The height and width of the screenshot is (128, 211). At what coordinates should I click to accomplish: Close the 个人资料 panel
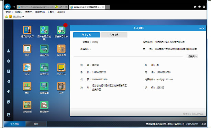point(203,28)
